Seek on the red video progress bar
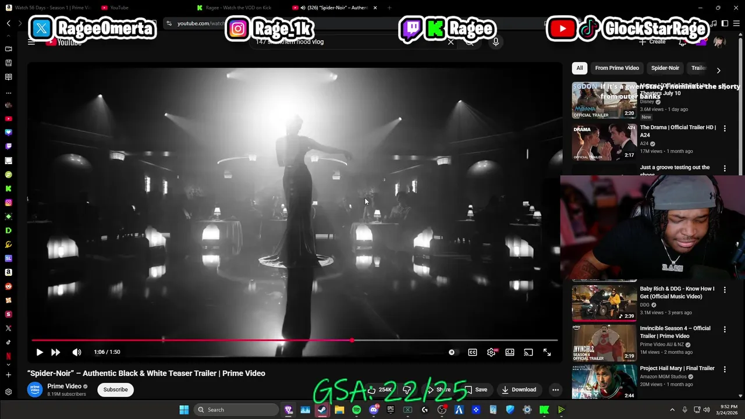Image resolution: width=745 pixels, height=419 pixels. (x=295, y=340)
